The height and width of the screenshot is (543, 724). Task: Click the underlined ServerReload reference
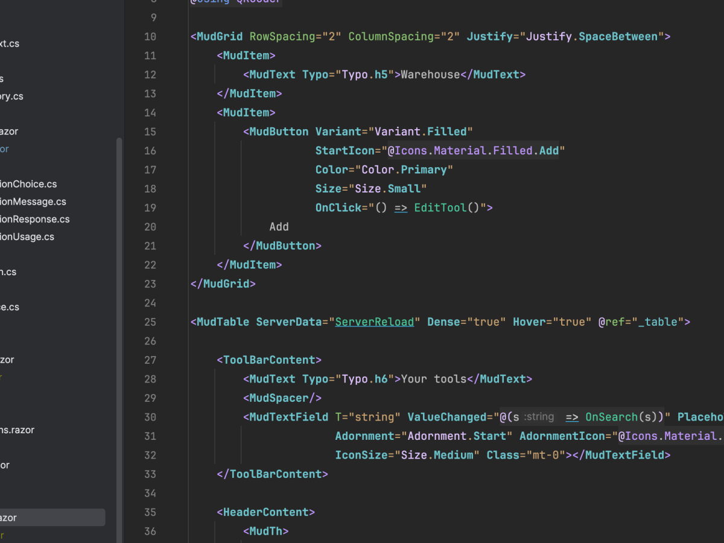tap(375, 322)
